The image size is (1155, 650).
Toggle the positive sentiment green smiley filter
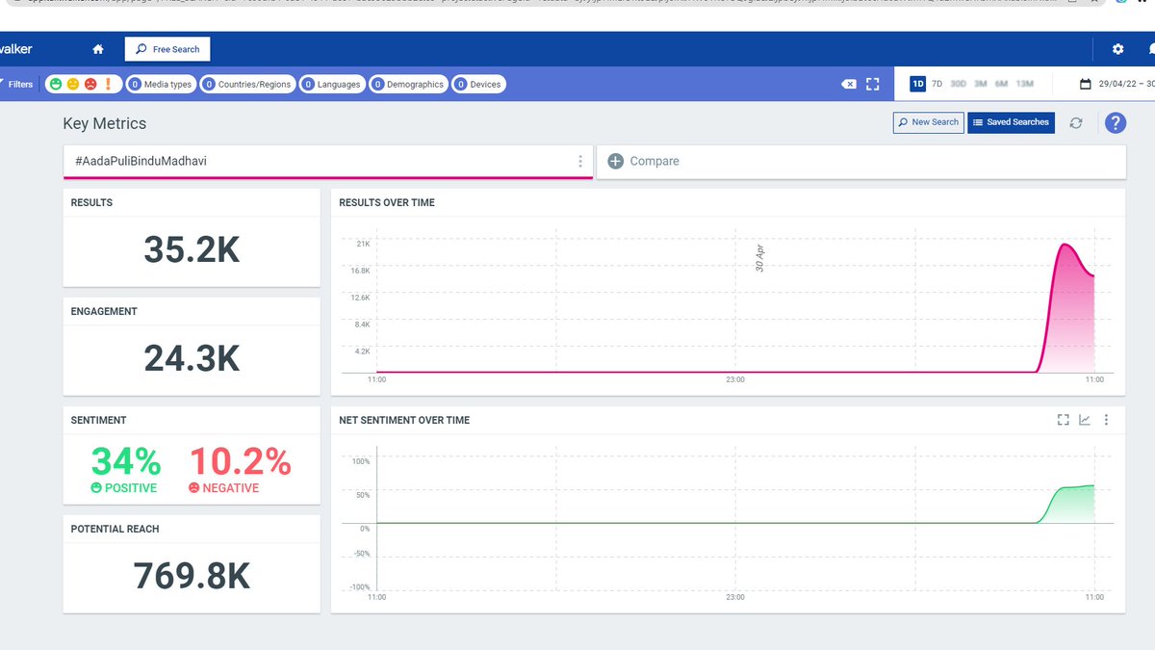[56, 84]
